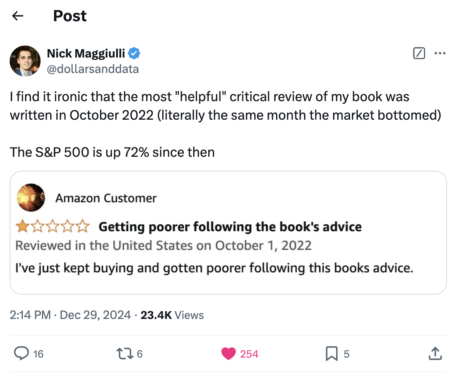Viewport: 456px width, 373px height.
Task: Click the one-star rating graphic
Action: [53, 227]
